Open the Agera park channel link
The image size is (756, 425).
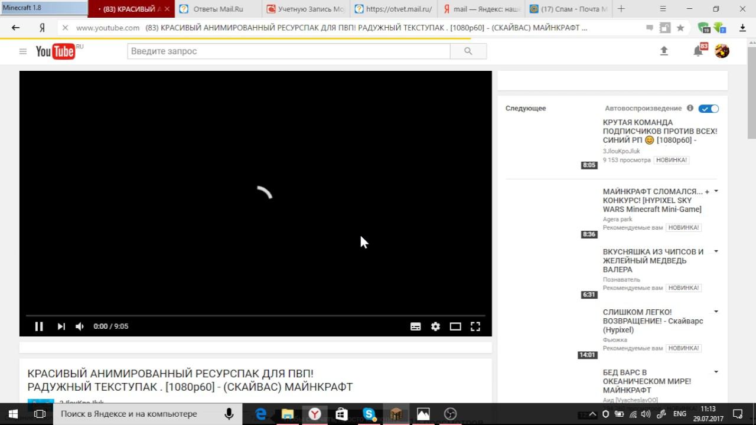coord(617,219)
